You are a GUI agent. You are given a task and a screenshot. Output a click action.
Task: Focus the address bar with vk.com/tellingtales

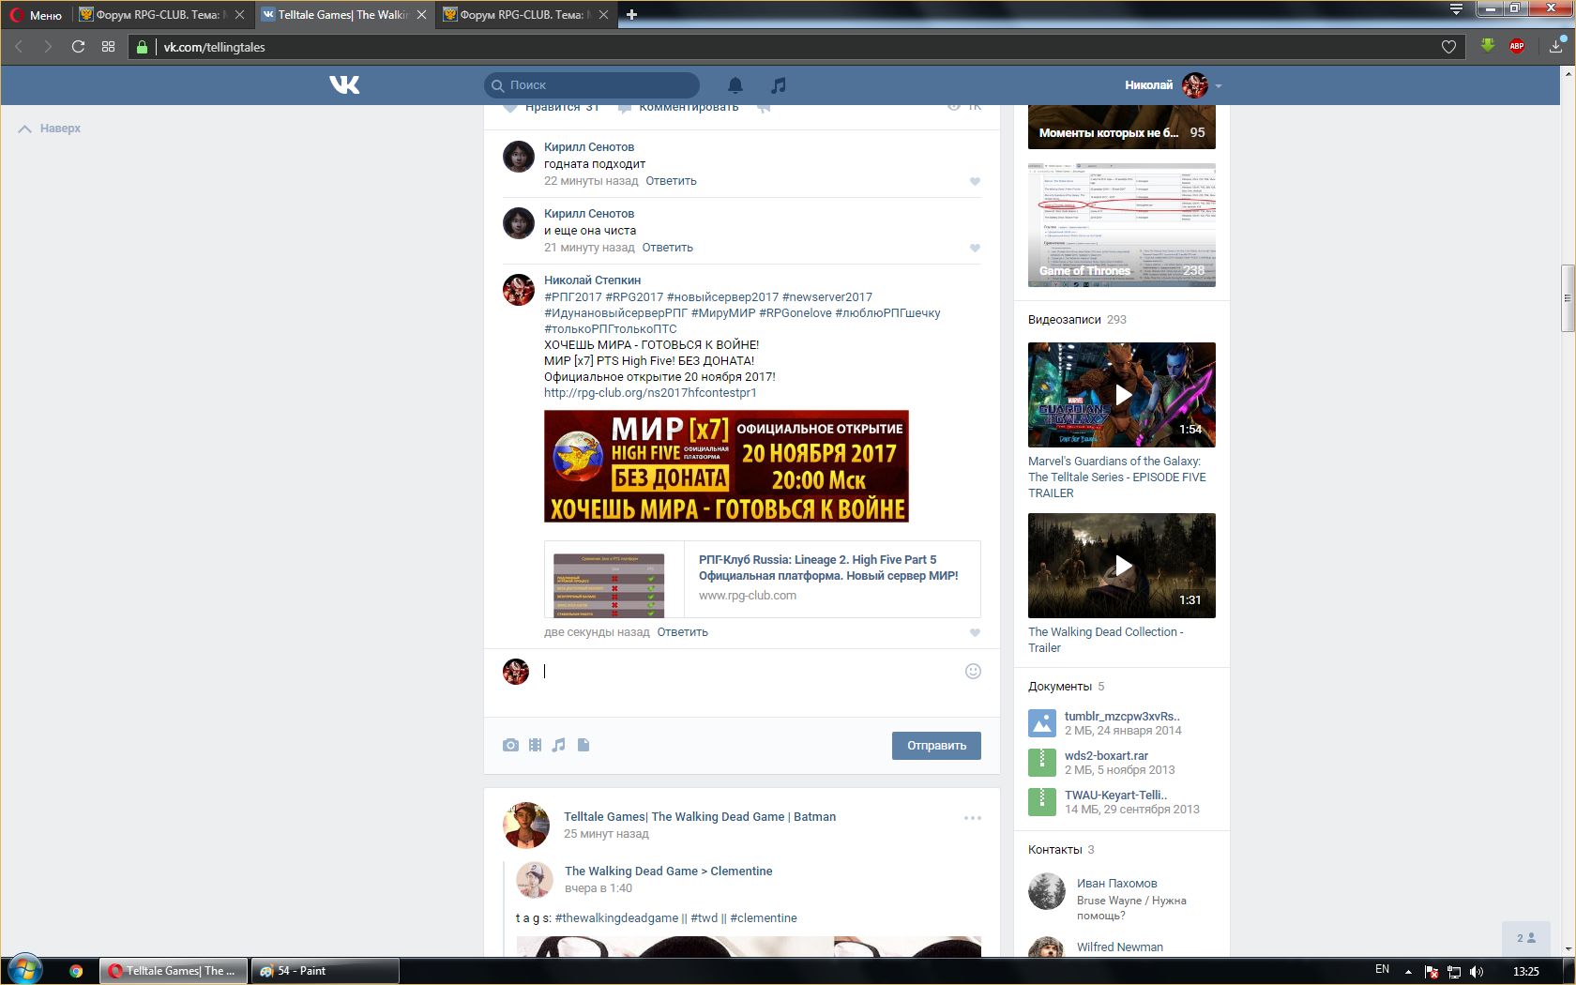[797, 47]
